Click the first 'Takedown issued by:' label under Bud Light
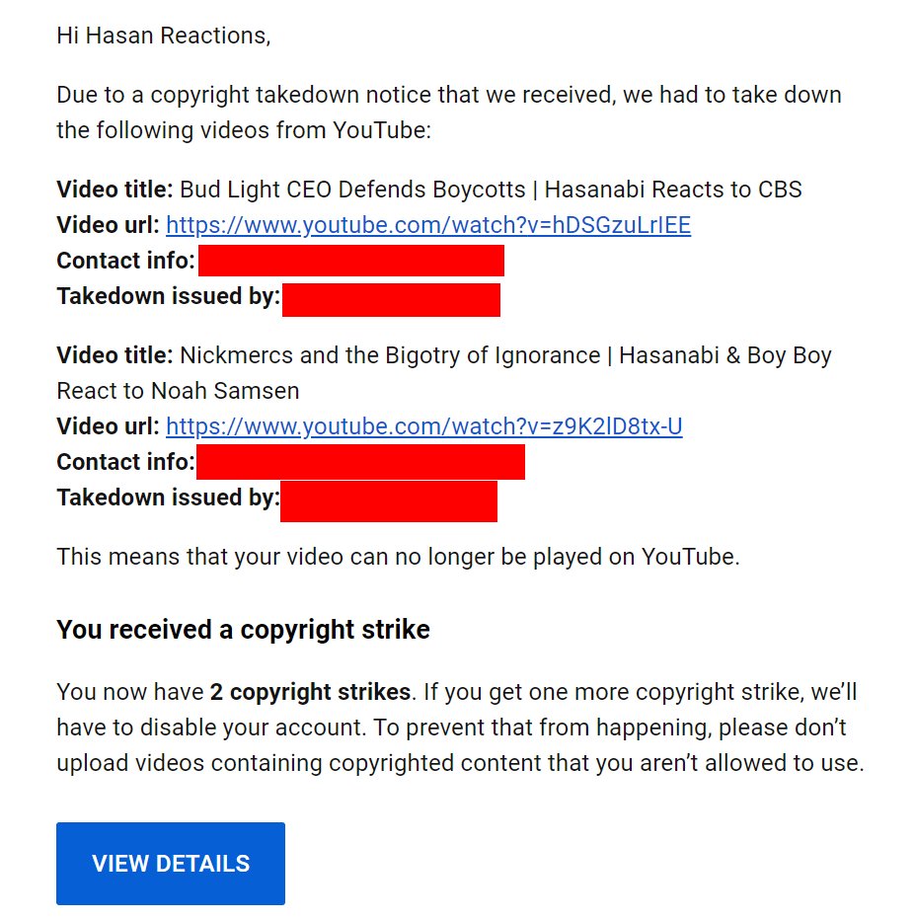 [x=169, y=296]
